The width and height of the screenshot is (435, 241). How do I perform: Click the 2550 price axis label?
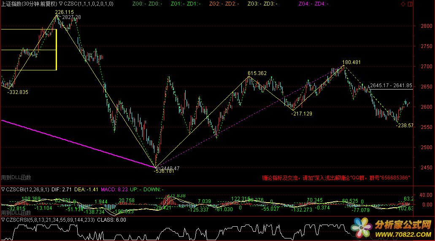(427, 127)
